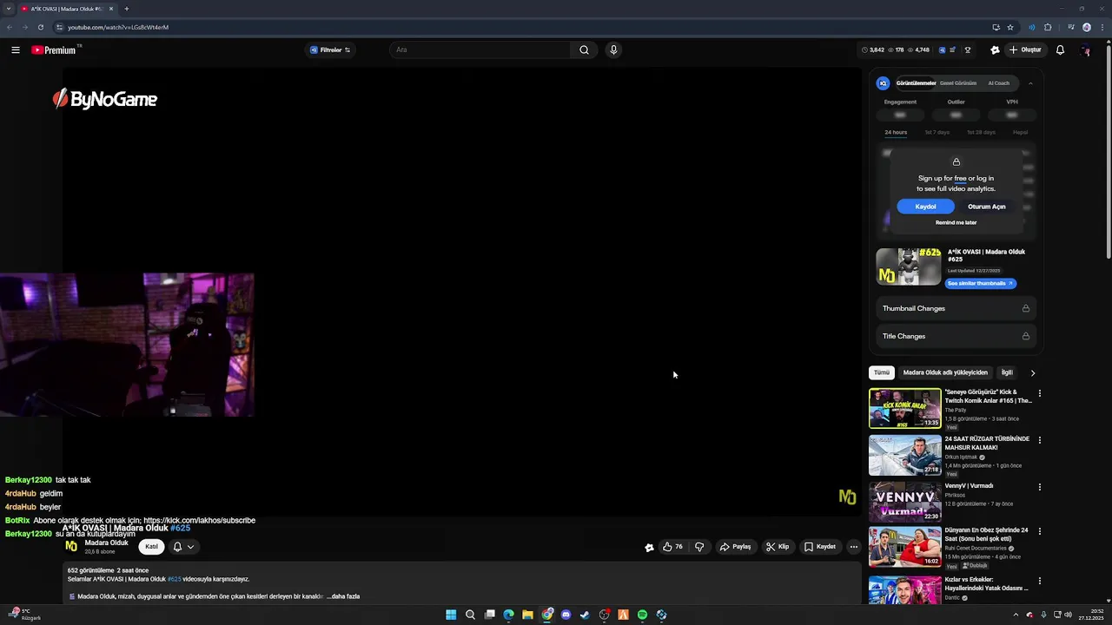Select the Tümü chip

(882, 372)
